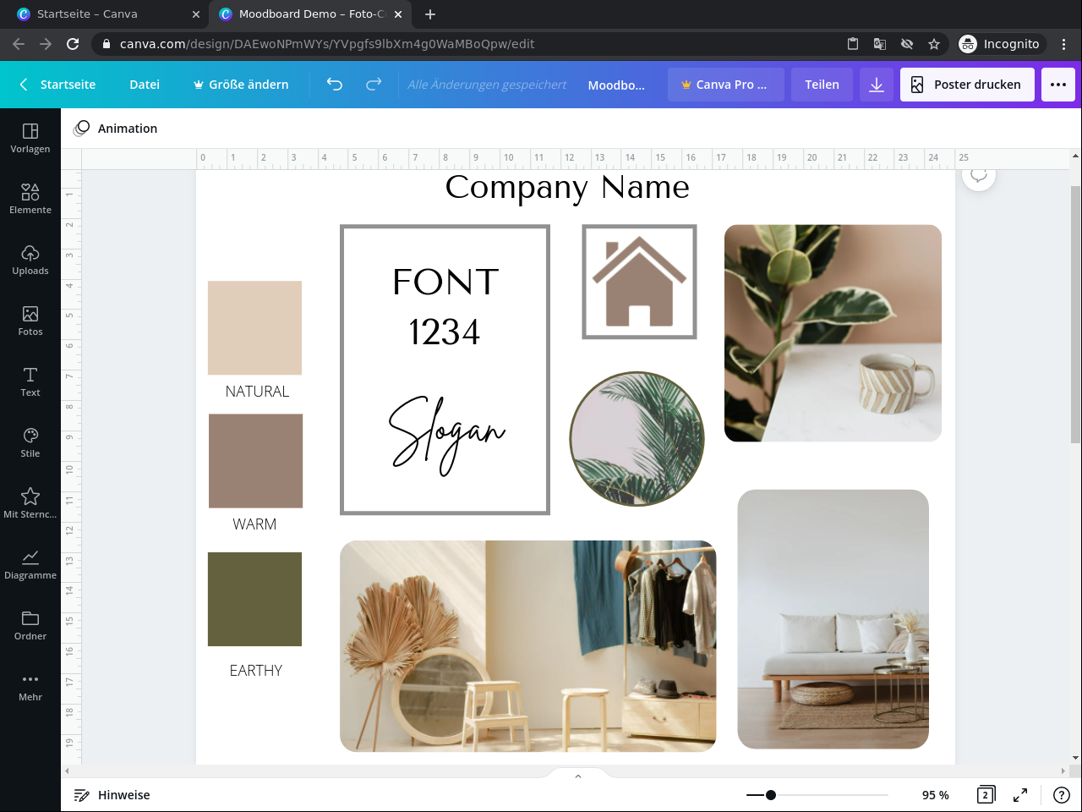Open the Stile styles panel
1082x812 pixels.
pos(30,442)
